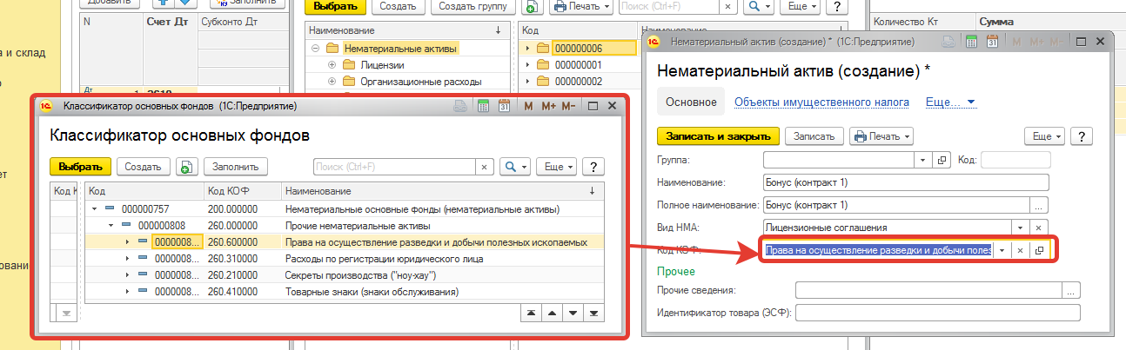This screenshot has height=350, width=1126.
Task: Select row 'Секреты производства ("ноу-хау")'
Action: coord(345,275)
